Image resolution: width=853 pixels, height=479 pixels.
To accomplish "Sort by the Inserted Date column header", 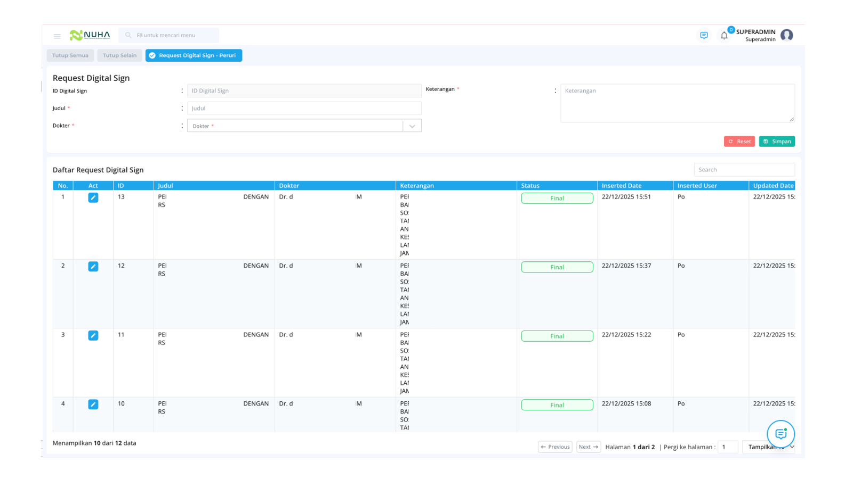I will [635, 186].
